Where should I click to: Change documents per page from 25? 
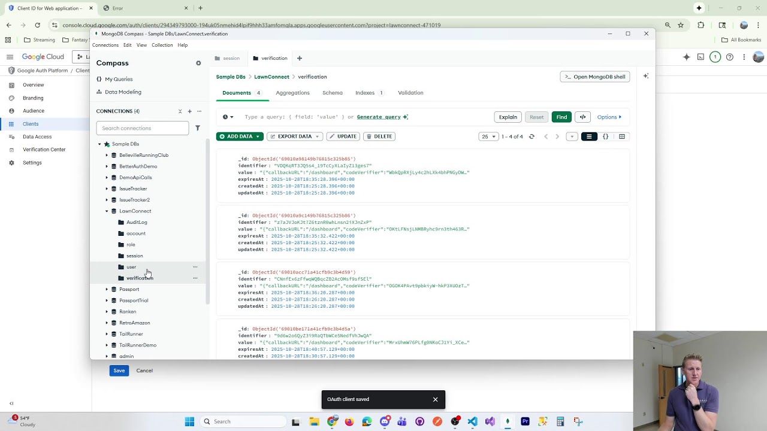(488, 136)
